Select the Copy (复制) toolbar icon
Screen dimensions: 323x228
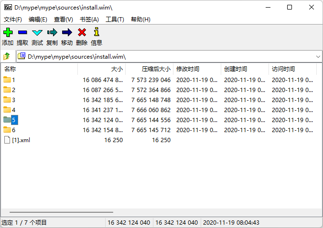(52, 32)
